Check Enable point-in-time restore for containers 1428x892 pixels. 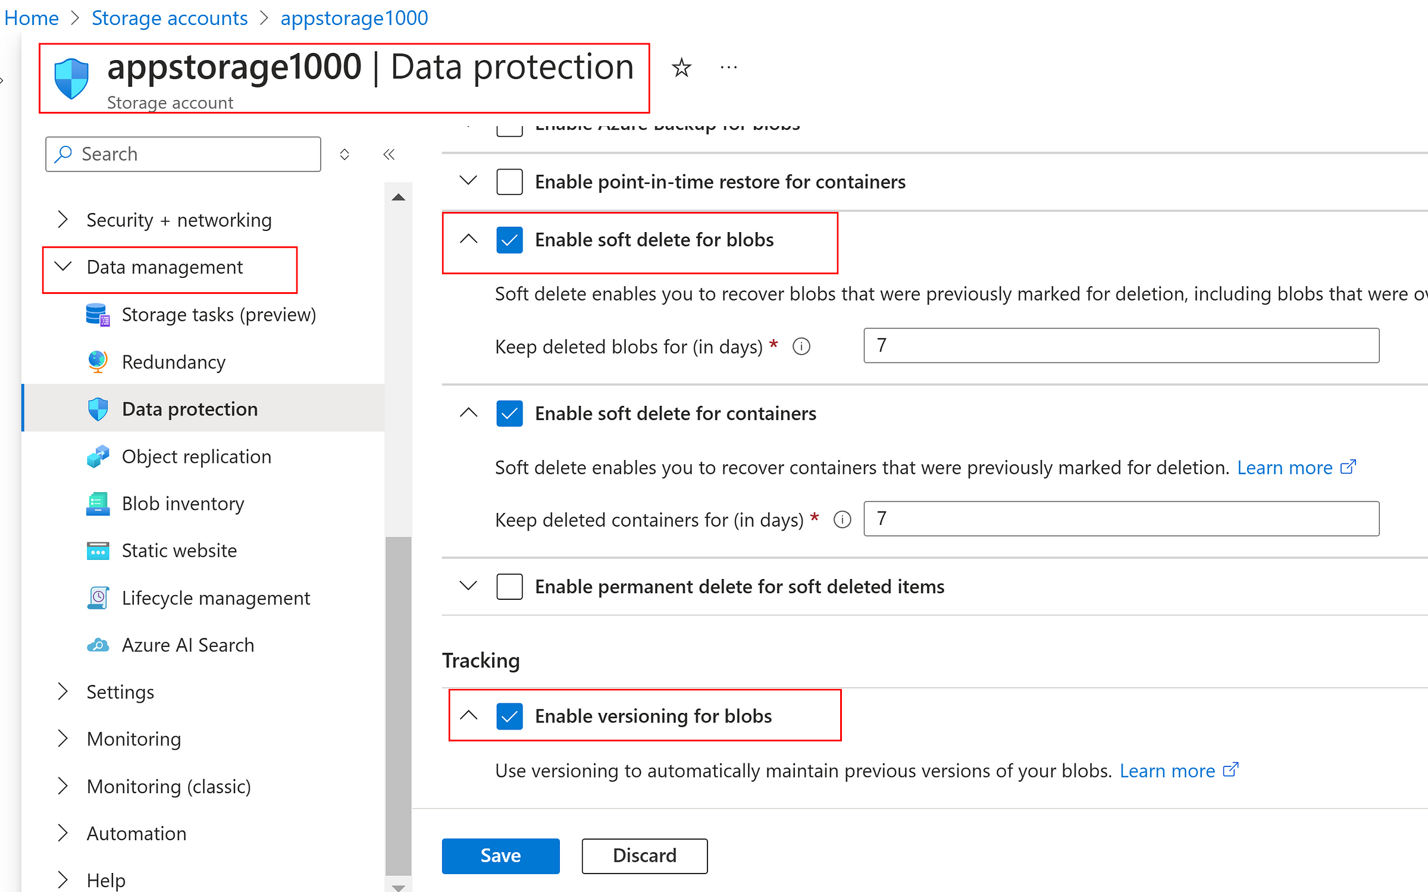tap(509, 181)
